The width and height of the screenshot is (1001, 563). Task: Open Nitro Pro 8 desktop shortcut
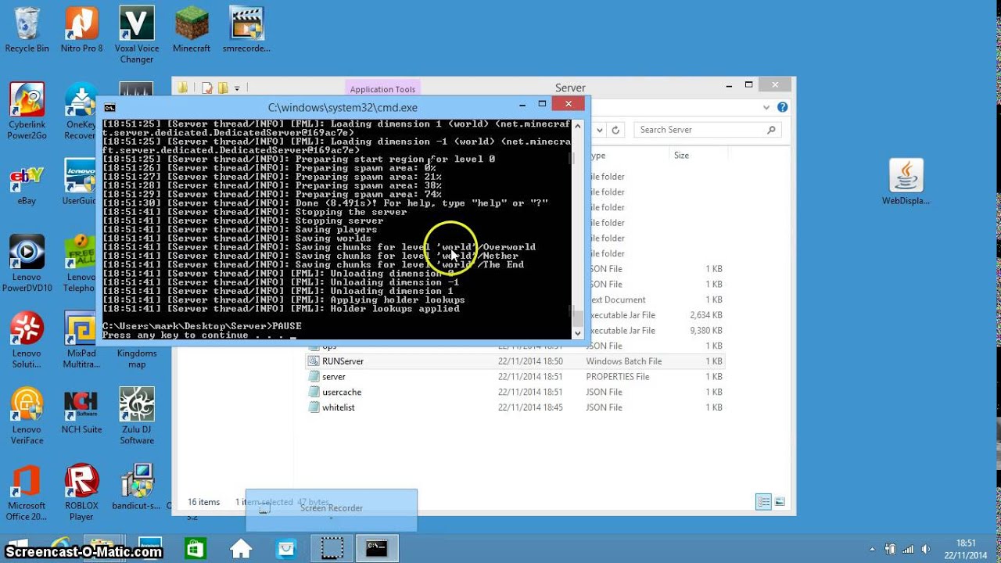(82, 30)
